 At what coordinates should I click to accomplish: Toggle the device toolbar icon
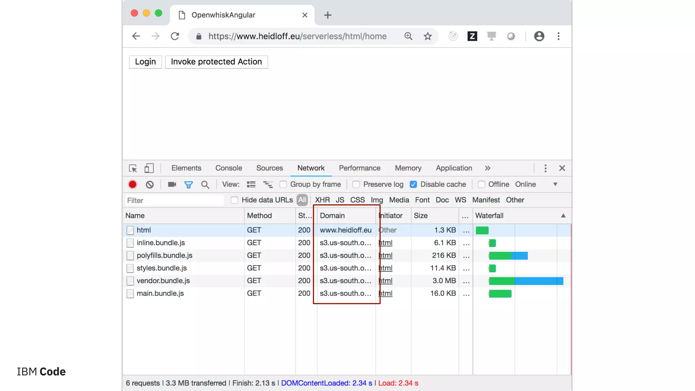coord(149,168)
